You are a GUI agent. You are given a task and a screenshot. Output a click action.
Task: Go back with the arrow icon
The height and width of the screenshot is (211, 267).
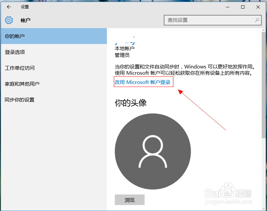coord(9,7)
